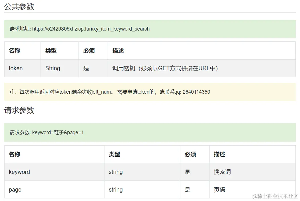Click the 公共参数 heading

(19, 7)
